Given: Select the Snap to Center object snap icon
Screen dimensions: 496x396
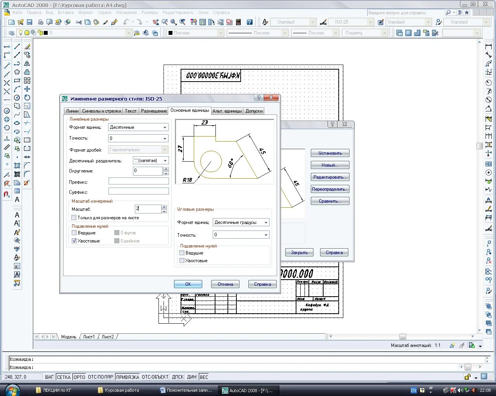Looking at the screenshot, I should point(7,111).
